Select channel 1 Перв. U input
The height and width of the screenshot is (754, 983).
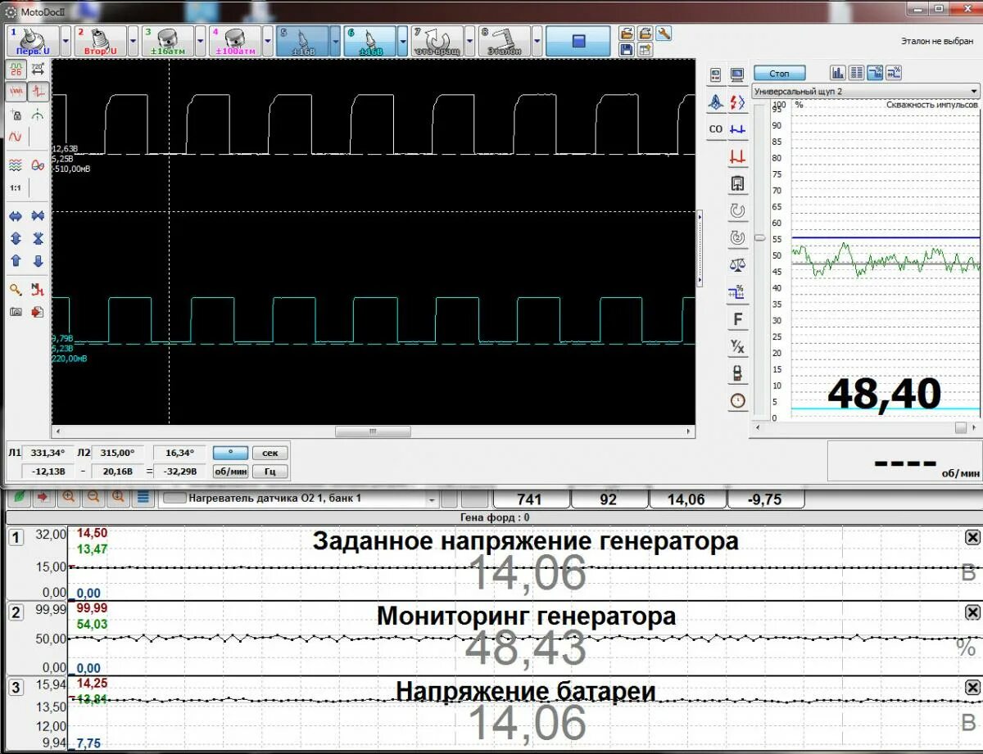coord(33,40)
